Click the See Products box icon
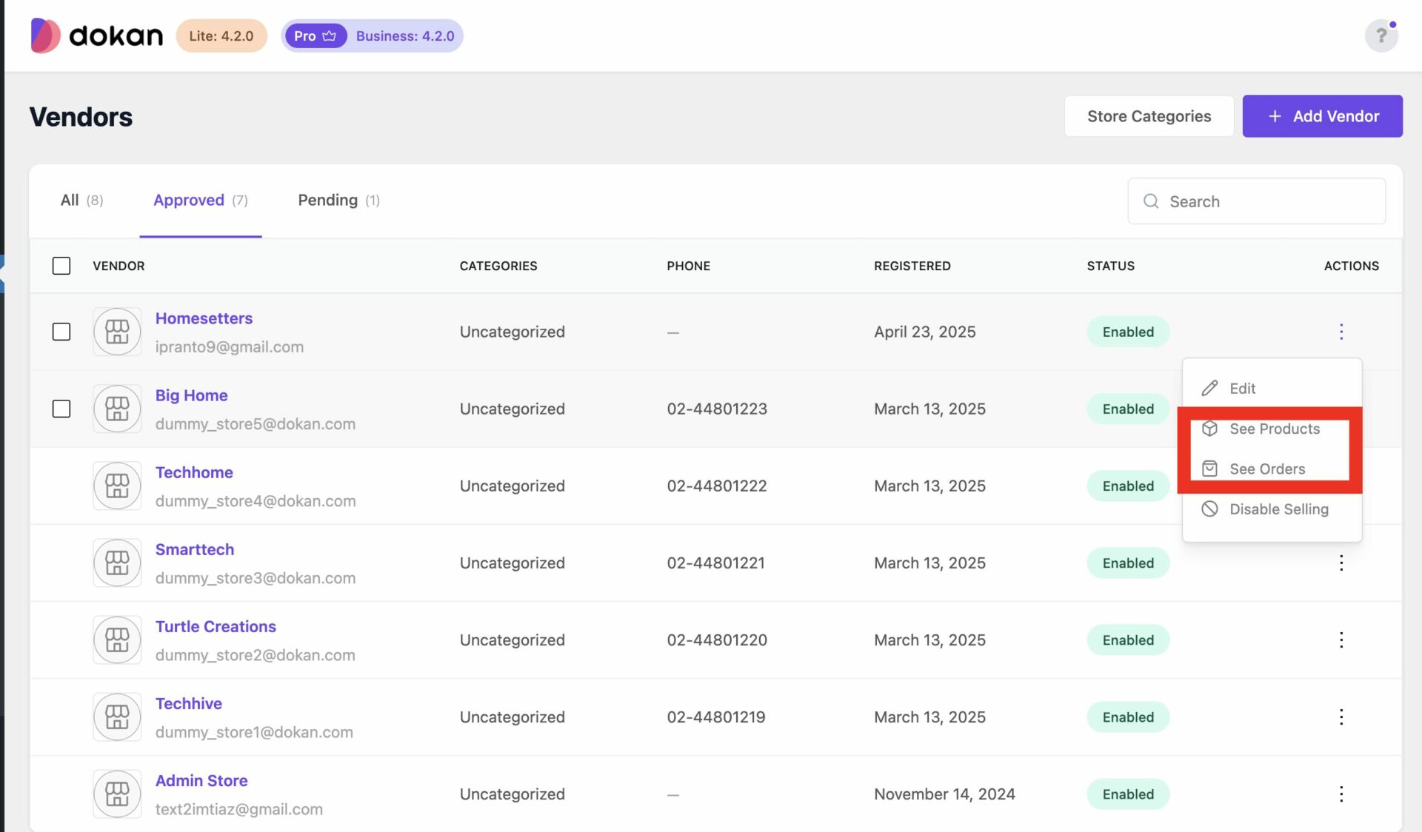Screen dimensions: 1422x832 (x=1210, y=429)
